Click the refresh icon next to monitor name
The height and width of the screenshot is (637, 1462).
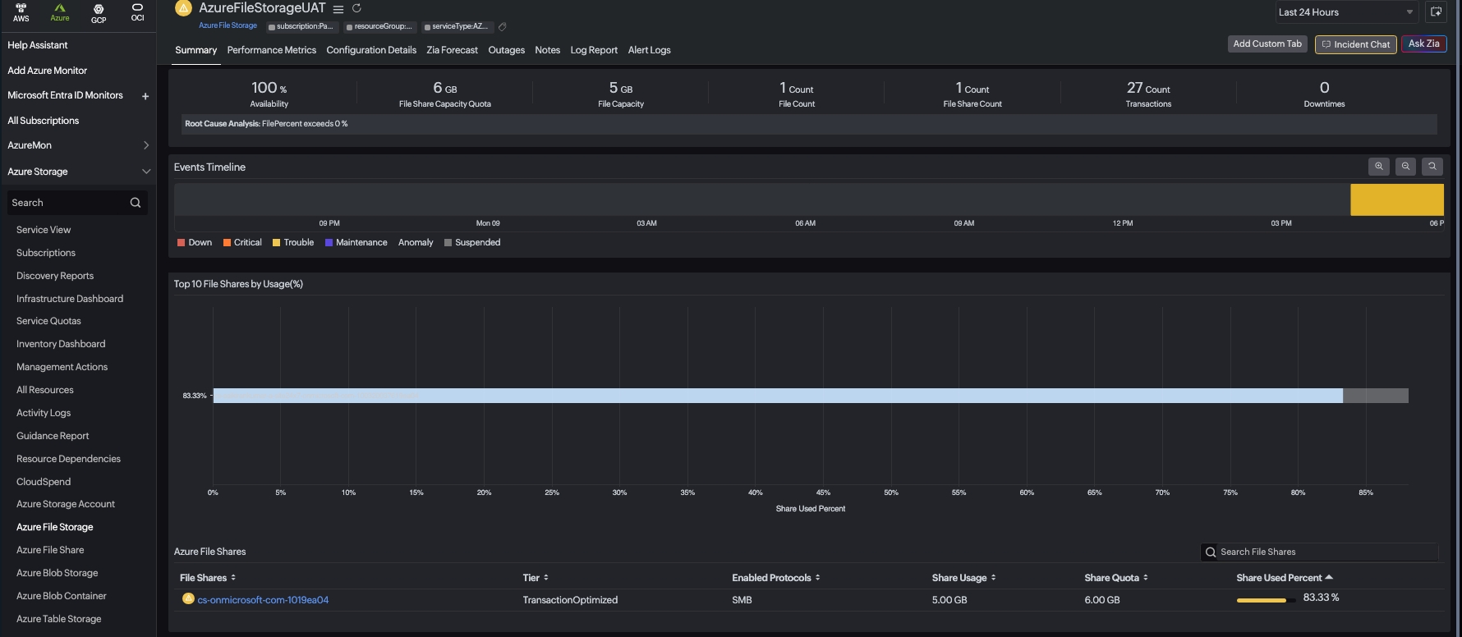(356, 8)
